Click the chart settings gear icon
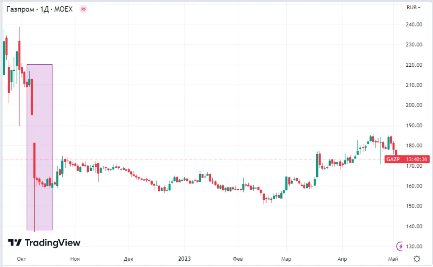The image size is (433, 267). (417, 259)
